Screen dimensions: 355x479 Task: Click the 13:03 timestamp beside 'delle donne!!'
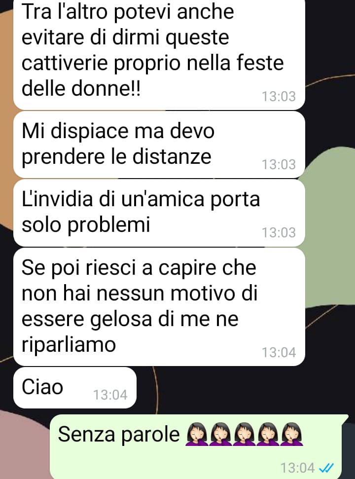[279, 96]
